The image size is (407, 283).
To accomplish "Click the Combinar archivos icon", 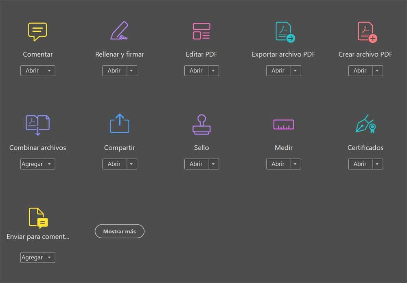I will coord(37,125).
